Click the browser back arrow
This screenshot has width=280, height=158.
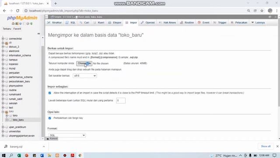pyautogui.click(x=4, y=11)
